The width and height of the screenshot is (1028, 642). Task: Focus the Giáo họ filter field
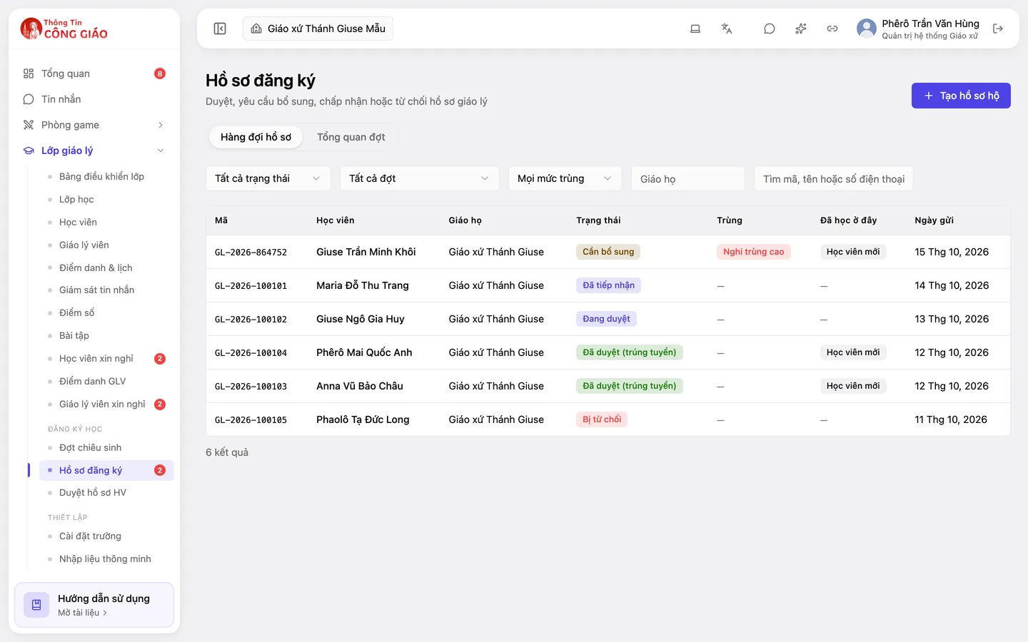pos(688,178)
